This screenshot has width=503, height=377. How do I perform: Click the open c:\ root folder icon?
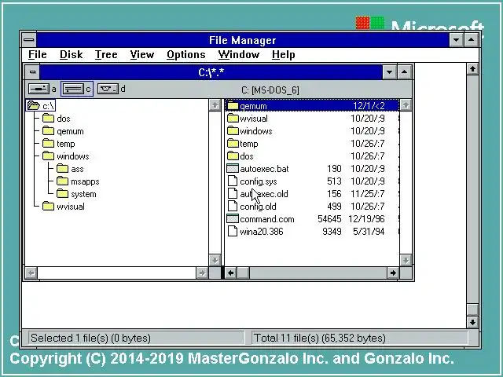point(33,105)
